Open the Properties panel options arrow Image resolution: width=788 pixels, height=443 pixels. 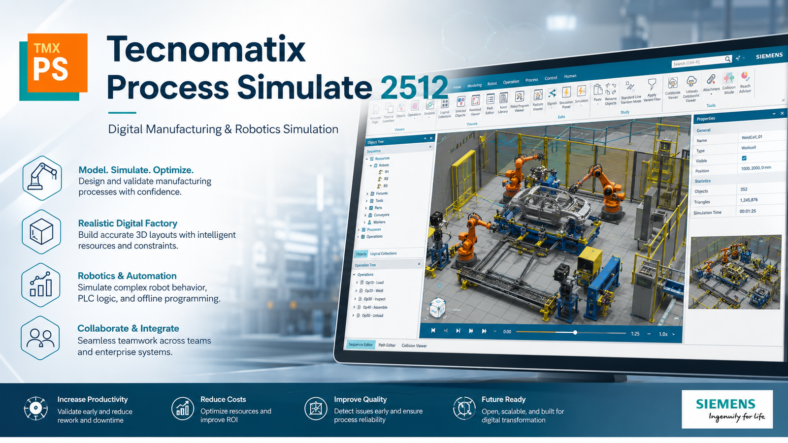click(x=774, y=114)
